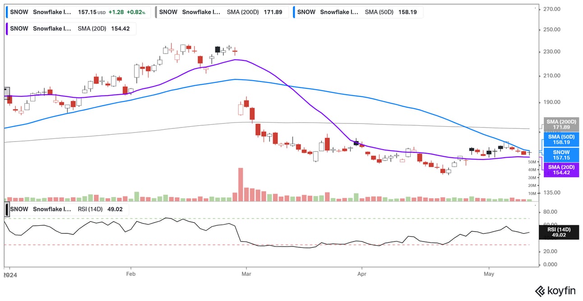
Task: Click the gray SMA (200D) 171.89 axis tag
Action: 561,124
